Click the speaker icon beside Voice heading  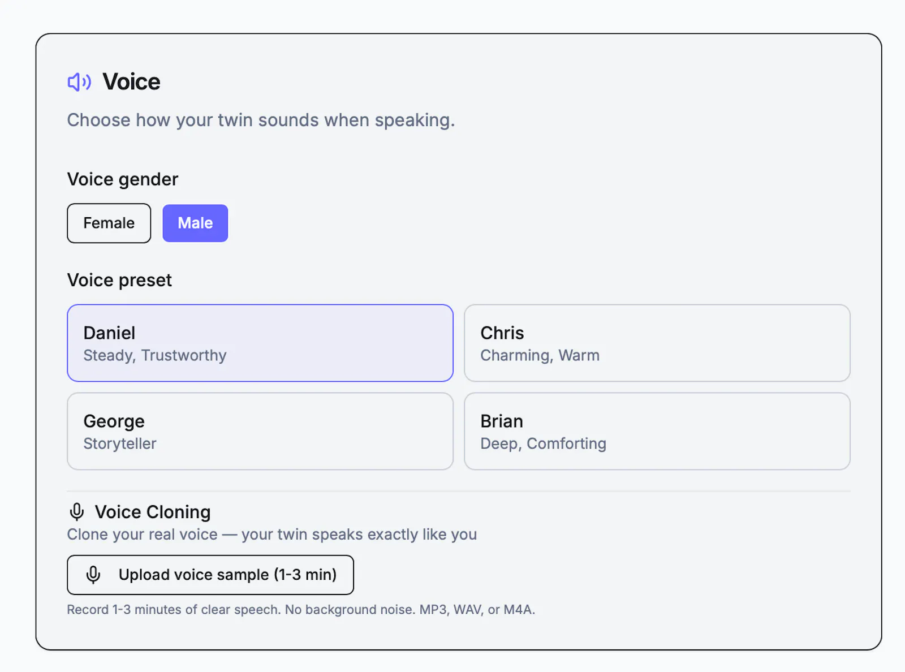[79, 82]
